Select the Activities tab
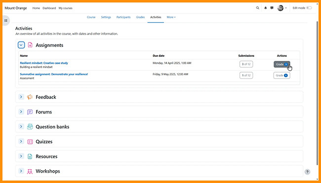This screenshot has height=183, width=321. 156,17
